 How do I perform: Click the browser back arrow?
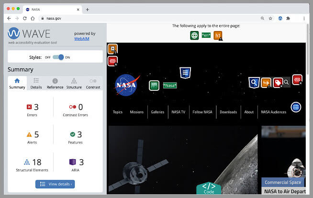[x=9, y=18]
